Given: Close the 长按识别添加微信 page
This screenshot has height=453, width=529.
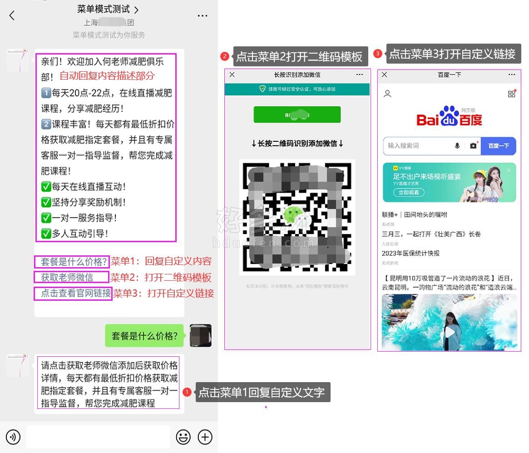Looking at the screenshot, I should coord(232,75).
